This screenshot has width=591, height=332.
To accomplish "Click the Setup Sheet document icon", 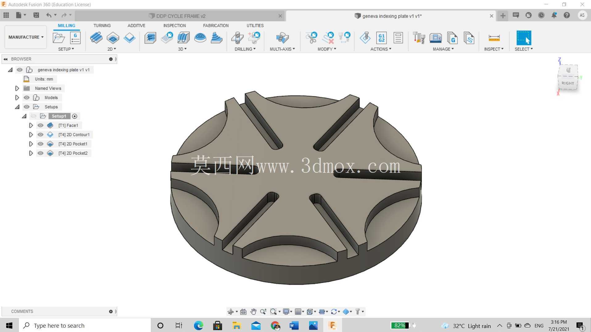I will click(x=398, y=38).
